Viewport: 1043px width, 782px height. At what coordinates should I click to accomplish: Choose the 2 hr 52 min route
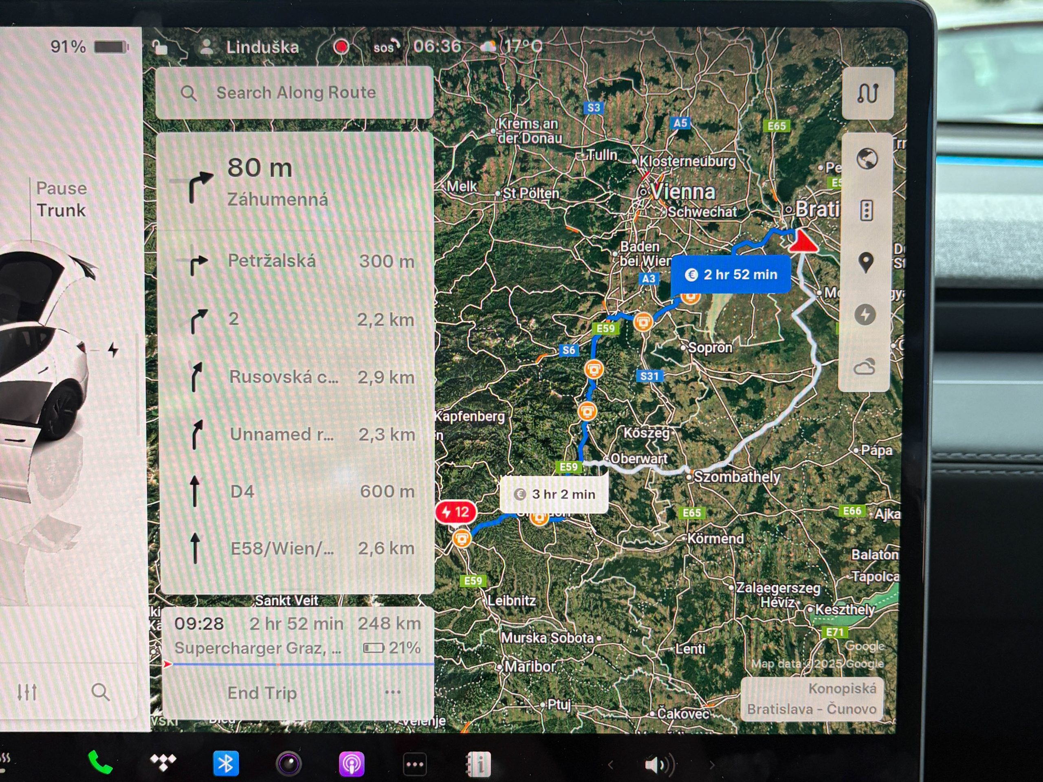pos(731,275)
